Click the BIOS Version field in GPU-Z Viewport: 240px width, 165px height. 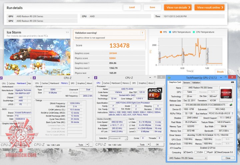[206, 105]
